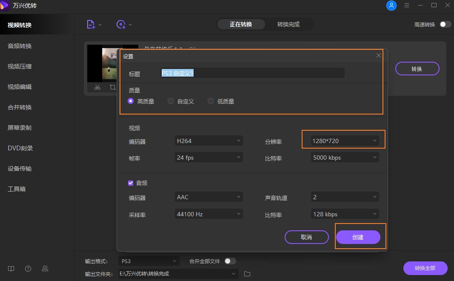Click the 取消 button
The width and height of the screenshot is (454, 281).
307,237
